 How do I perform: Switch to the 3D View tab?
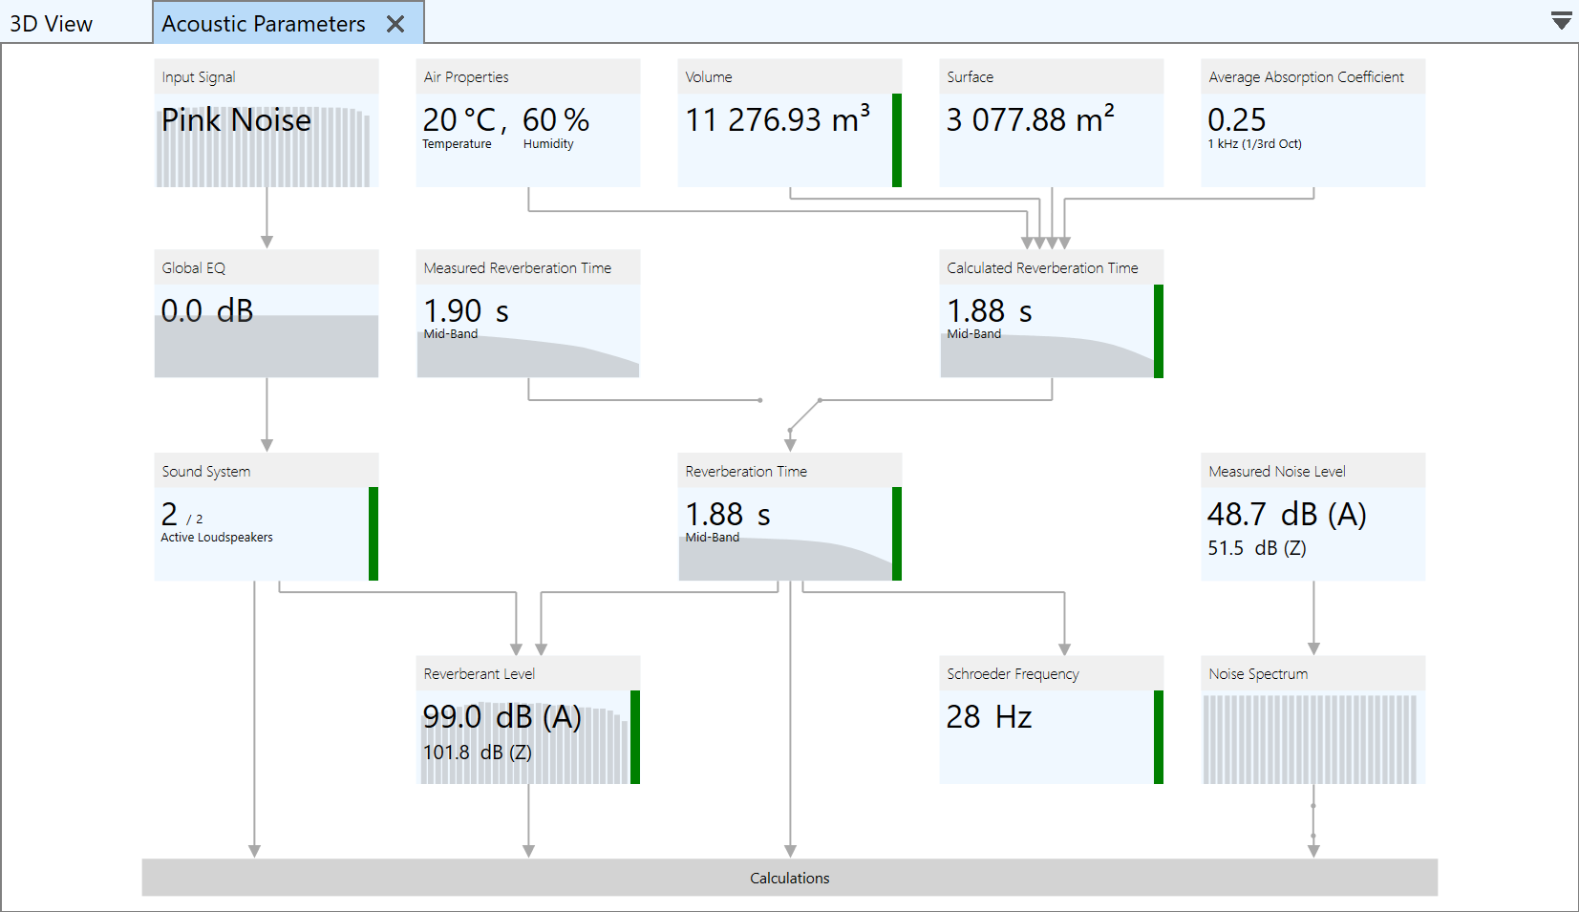(x=52, y=24)
